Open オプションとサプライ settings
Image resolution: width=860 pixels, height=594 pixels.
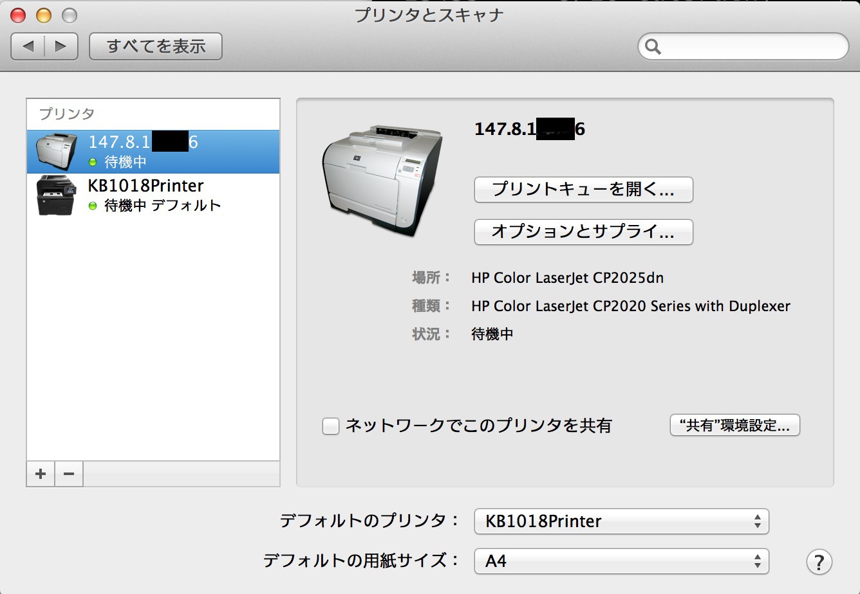click(x=583, y=231)
